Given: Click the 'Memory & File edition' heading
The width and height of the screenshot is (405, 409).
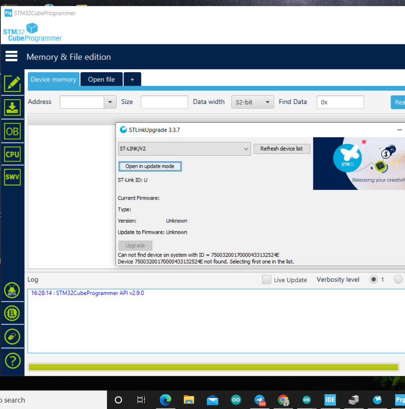Looking at the screenshot, I should tap(69, 57).
